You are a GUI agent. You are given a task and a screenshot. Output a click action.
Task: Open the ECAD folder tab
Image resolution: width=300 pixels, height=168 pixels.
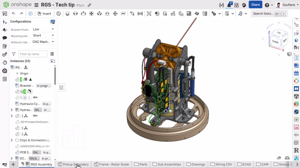[x=244, y=164]
